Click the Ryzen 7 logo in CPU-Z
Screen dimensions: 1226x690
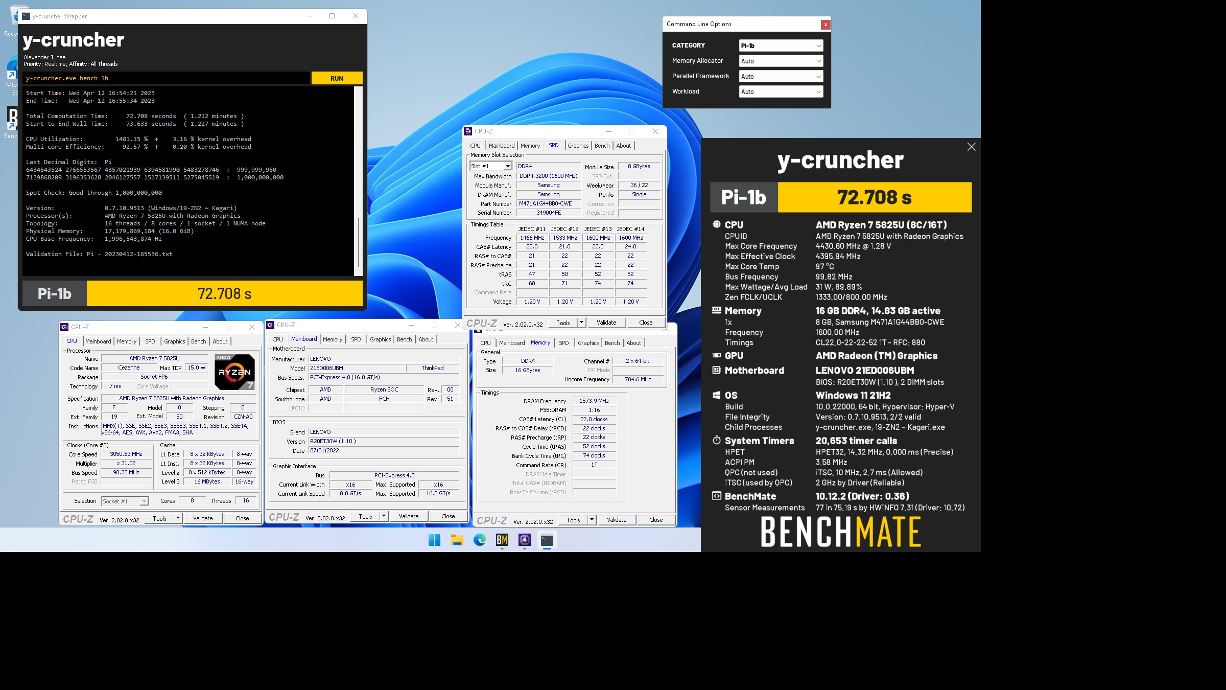[234, 372]
